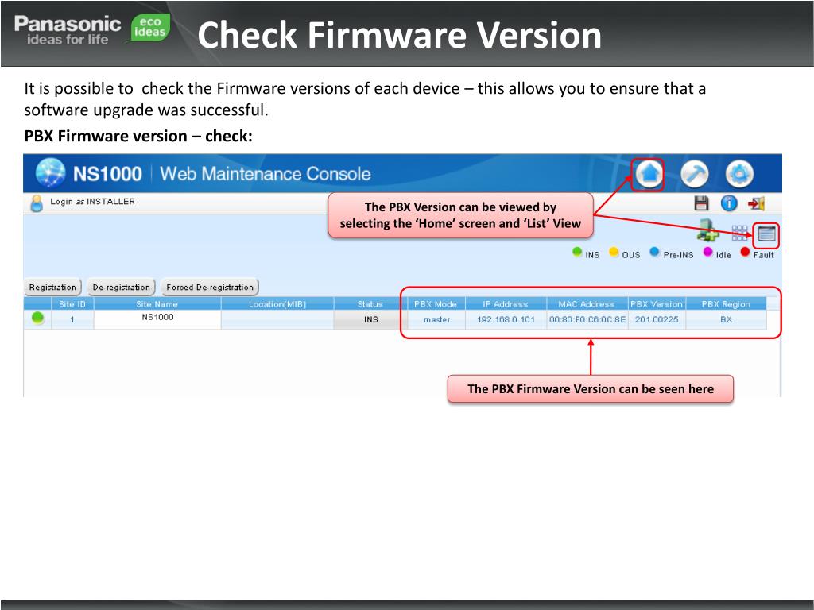Open the blue information icon
This screenshot has width=814, height=610.
click(x=729, y=203)
